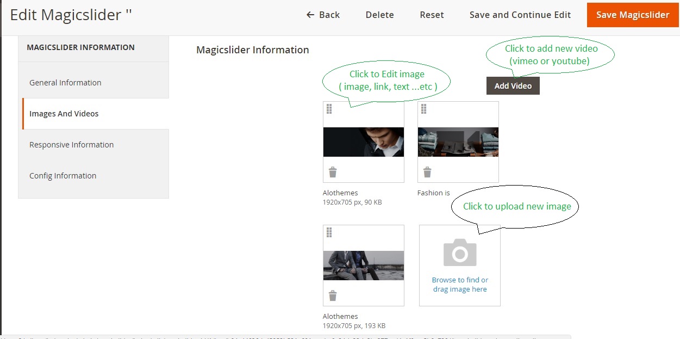680x339 pixels.
Task: Click the Back arrow icon
Action: (310, 15)
